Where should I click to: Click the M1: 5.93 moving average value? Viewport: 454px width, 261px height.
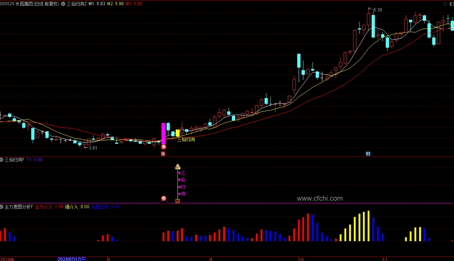(x=97, y=4)
